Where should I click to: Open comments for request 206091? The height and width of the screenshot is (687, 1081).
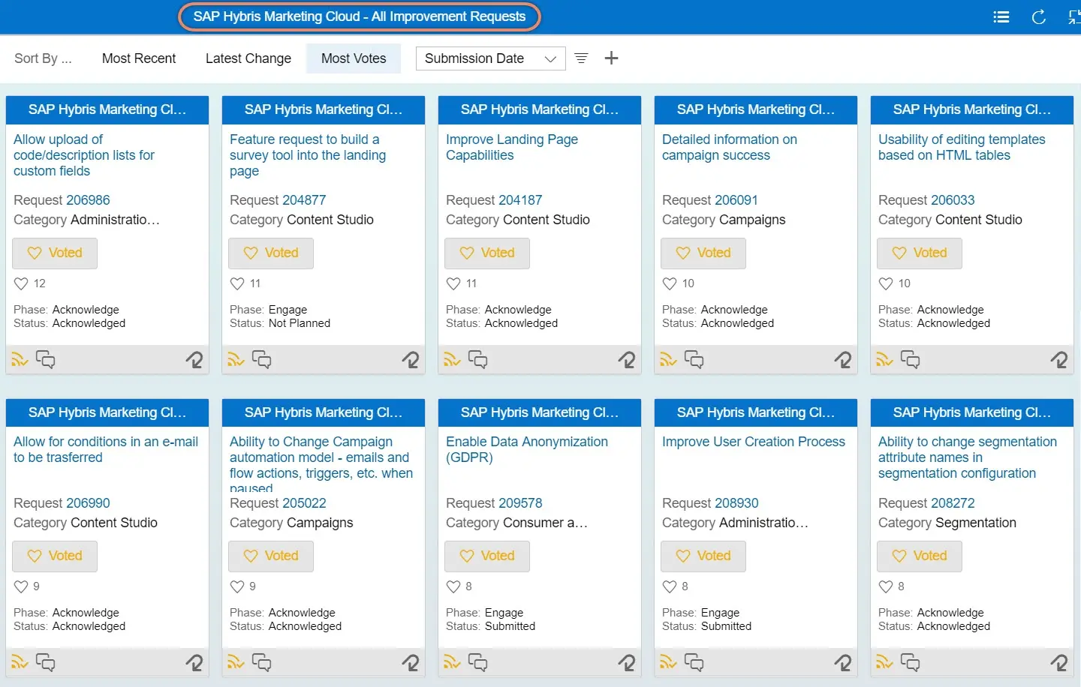click(x=694, y=360)
